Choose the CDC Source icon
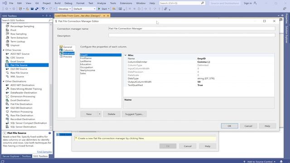 pyautogui.click(x=7, y=58)
